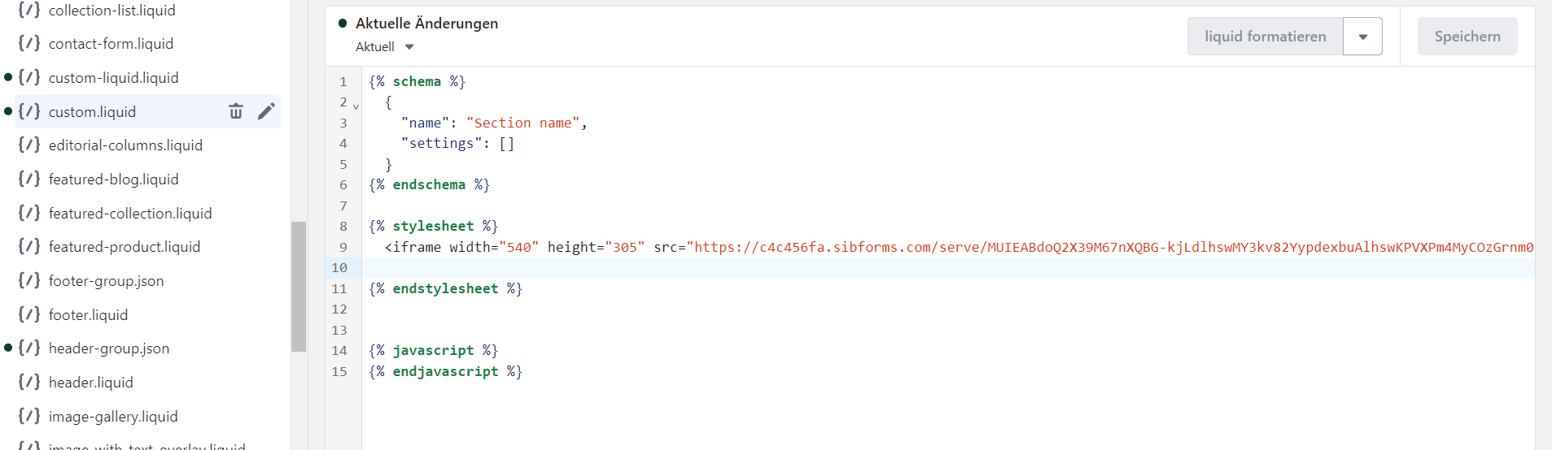Screen dimensions: 1552x450
Task: Open featured-collection.liquid in the file list
Action: (x=130, y=214)
